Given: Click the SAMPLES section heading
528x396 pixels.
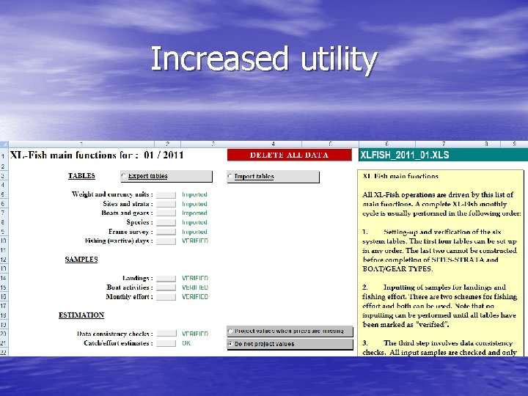Looking at the screenshot, I should click(x=81, y=260).
